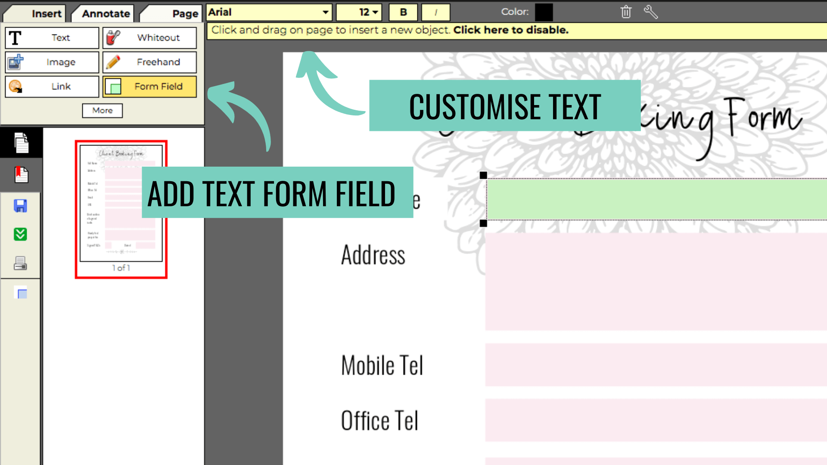Pick the Freehand pencil tool
This screenshot has width=827, height=465.
pos(149,62)
